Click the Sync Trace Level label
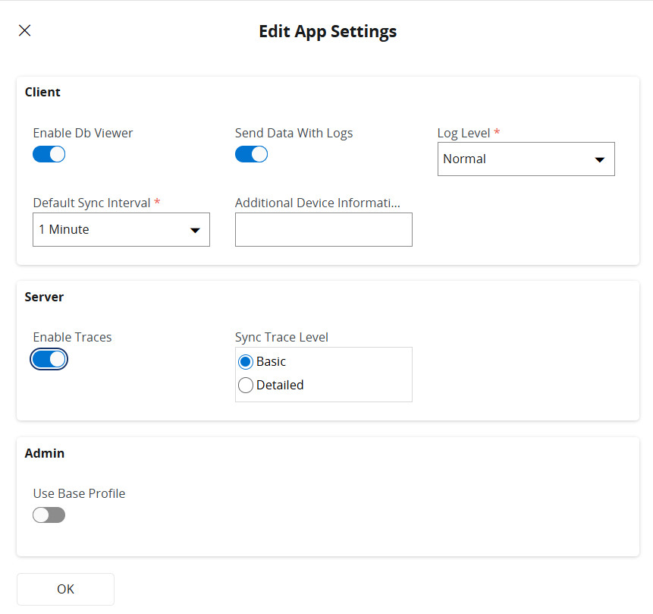 point(281,338)
